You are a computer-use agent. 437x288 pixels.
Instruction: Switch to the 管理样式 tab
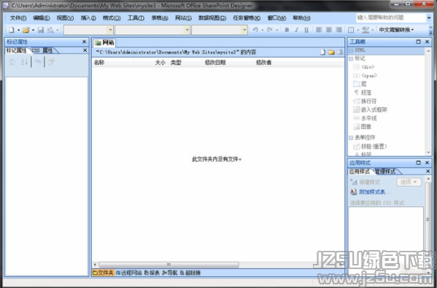(385, 171)
